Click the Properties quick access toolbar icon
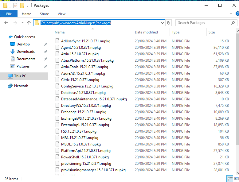 point(15,6)
